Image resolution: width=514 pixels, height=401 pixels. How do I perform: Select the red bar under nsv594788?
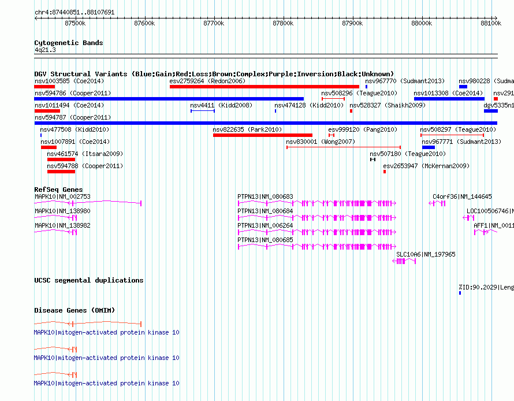(61, 172)
